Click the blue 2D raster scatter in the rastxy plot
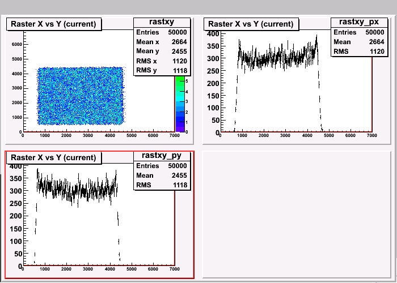The width and height of the screenshot is (397, 283). click(81, 96)
